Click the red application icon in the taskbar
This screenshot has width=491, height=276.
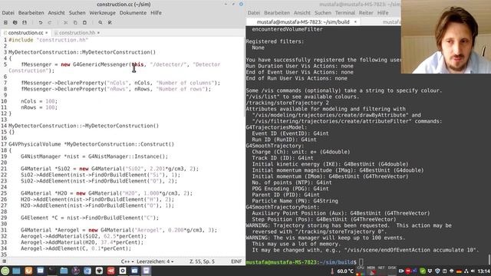(x=110, y=271)
